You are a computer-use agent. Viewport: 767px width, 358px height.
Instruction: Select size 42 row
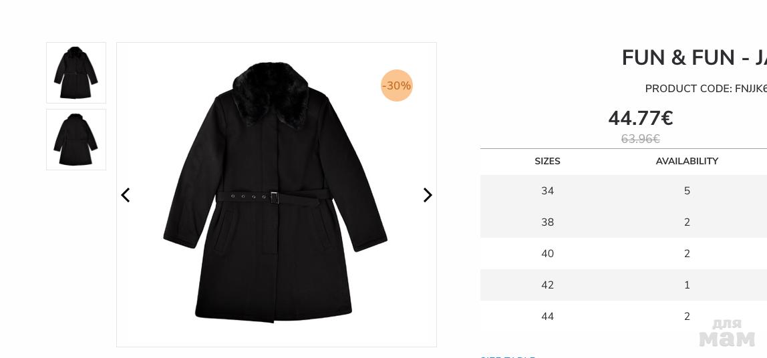[x=623, y=285]
